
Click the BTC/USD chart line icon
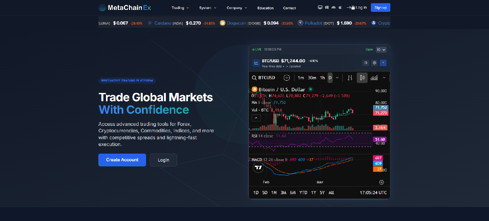tap(256, 63)
